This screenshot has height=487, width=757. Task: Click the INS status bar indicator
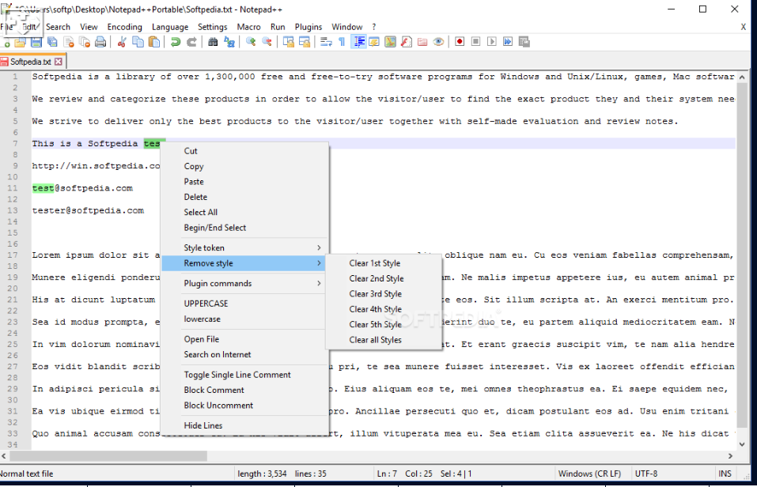click(x=725, y=474)
